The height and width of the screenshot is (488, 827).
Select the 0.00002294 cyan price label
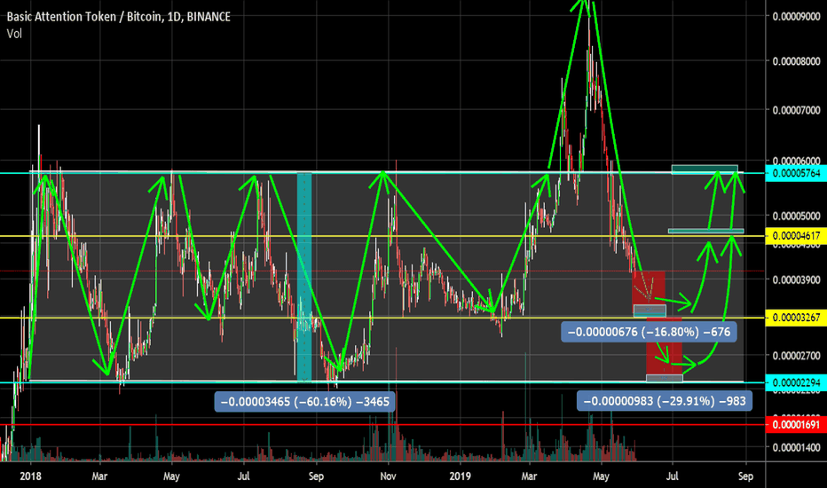click(x=796, y=382)
